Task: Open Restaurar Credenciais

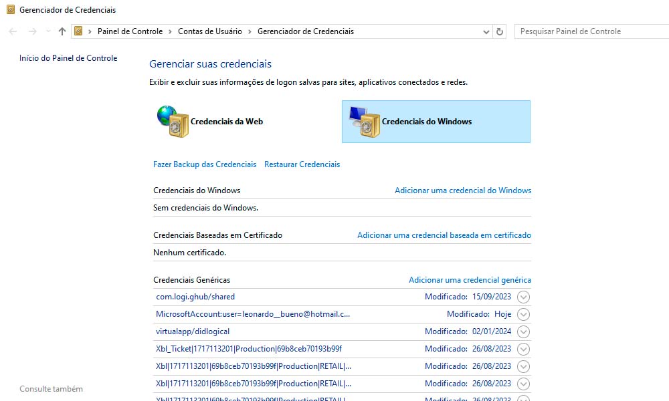Action: pos(302,164)
